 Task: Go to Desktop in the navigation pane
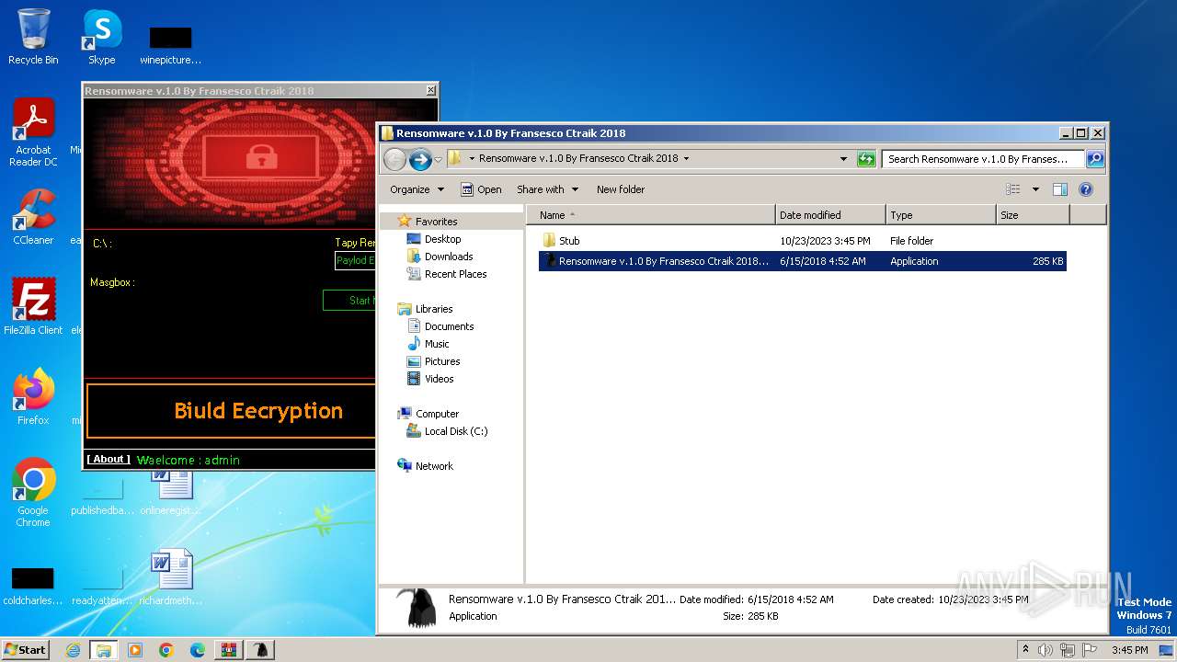tap(442, 239)
